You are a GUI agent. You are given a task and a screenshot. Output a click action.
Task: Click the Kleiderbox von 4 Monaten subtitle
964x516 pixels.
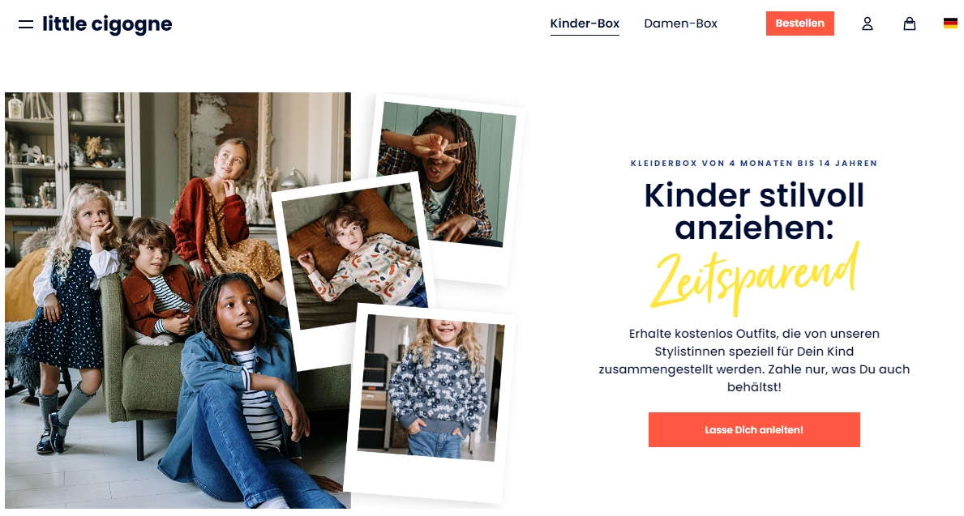click(x=754, y=164)
